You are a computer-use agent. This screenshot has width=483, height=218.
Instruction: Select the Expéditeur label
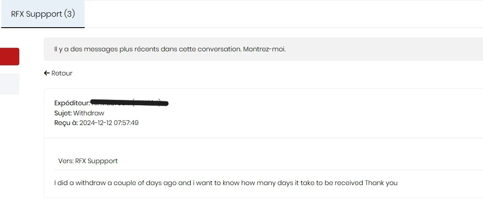point(72,103)
